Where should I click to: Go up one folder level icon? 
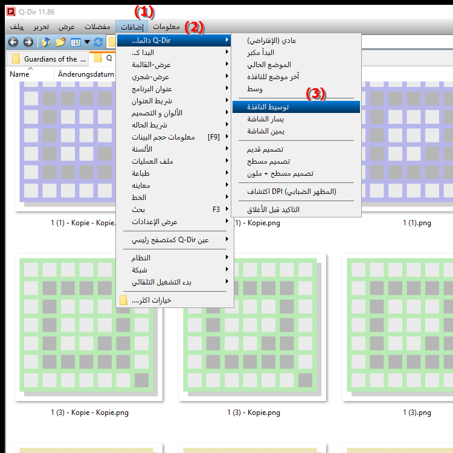[46, 42]
